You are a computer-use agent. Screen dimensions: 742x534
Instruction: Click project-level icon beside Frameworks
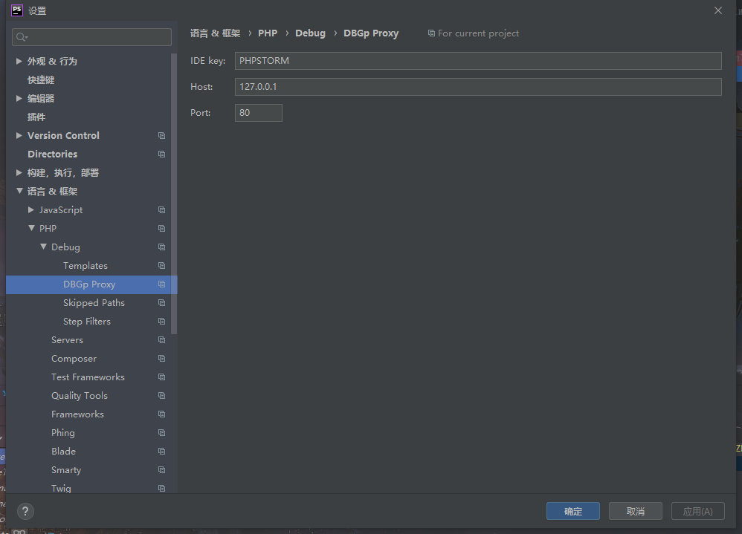pyautogui.click(x=161, y=414)
